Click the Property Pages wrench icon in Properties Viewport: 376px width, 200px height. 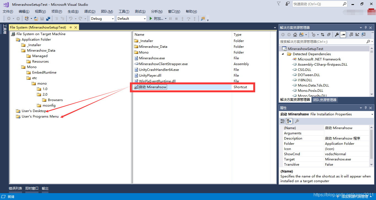click(x=297, y=121)
